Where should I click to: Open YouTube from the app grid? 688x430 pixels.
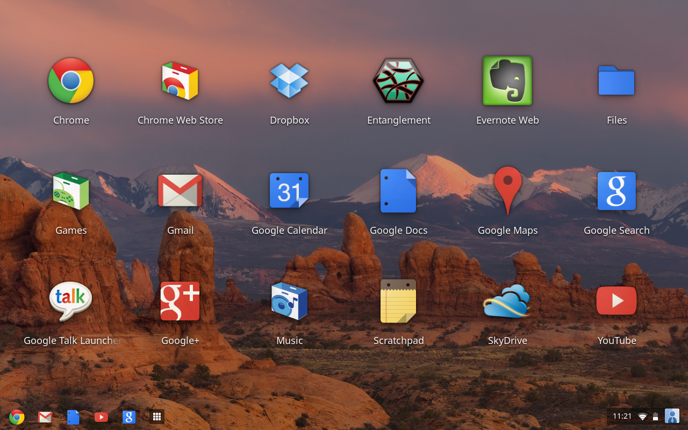tap(617, 301)
